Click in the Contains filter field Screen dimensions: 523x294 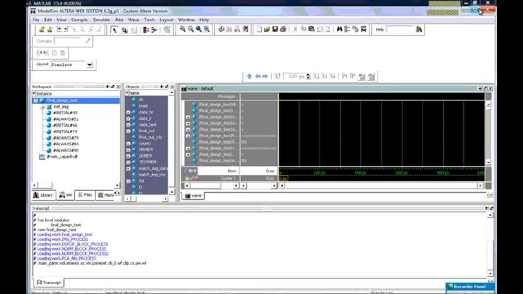coord(69,41)
